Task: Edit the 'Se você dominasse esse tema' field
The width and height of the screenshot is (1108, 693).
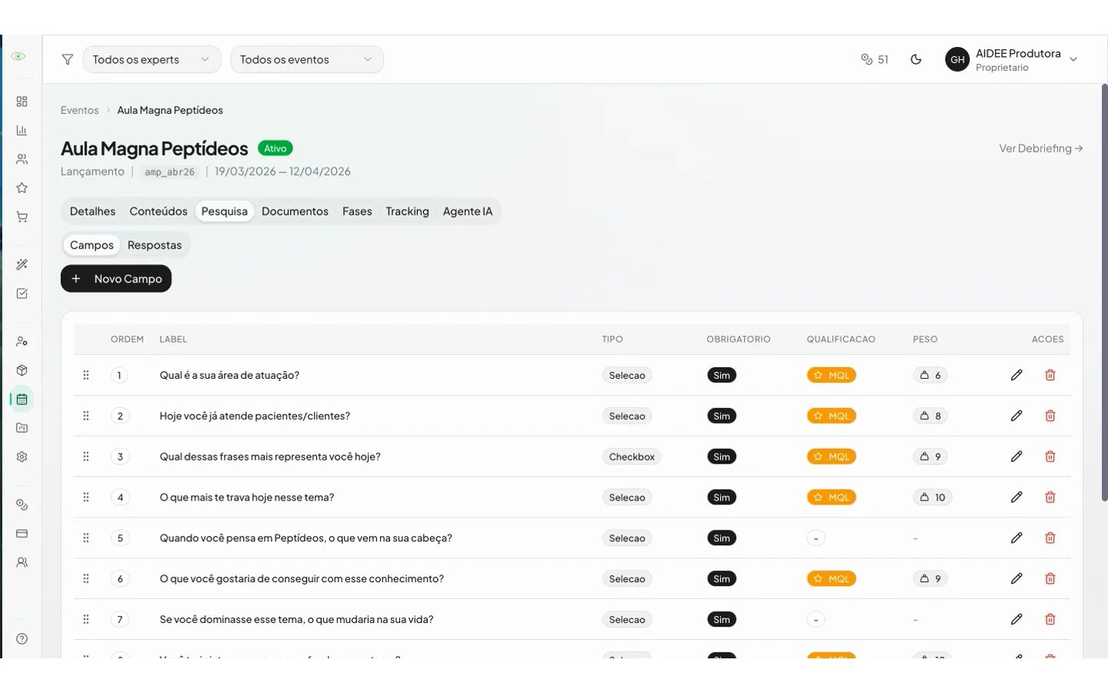Action: click(1016, 620)
